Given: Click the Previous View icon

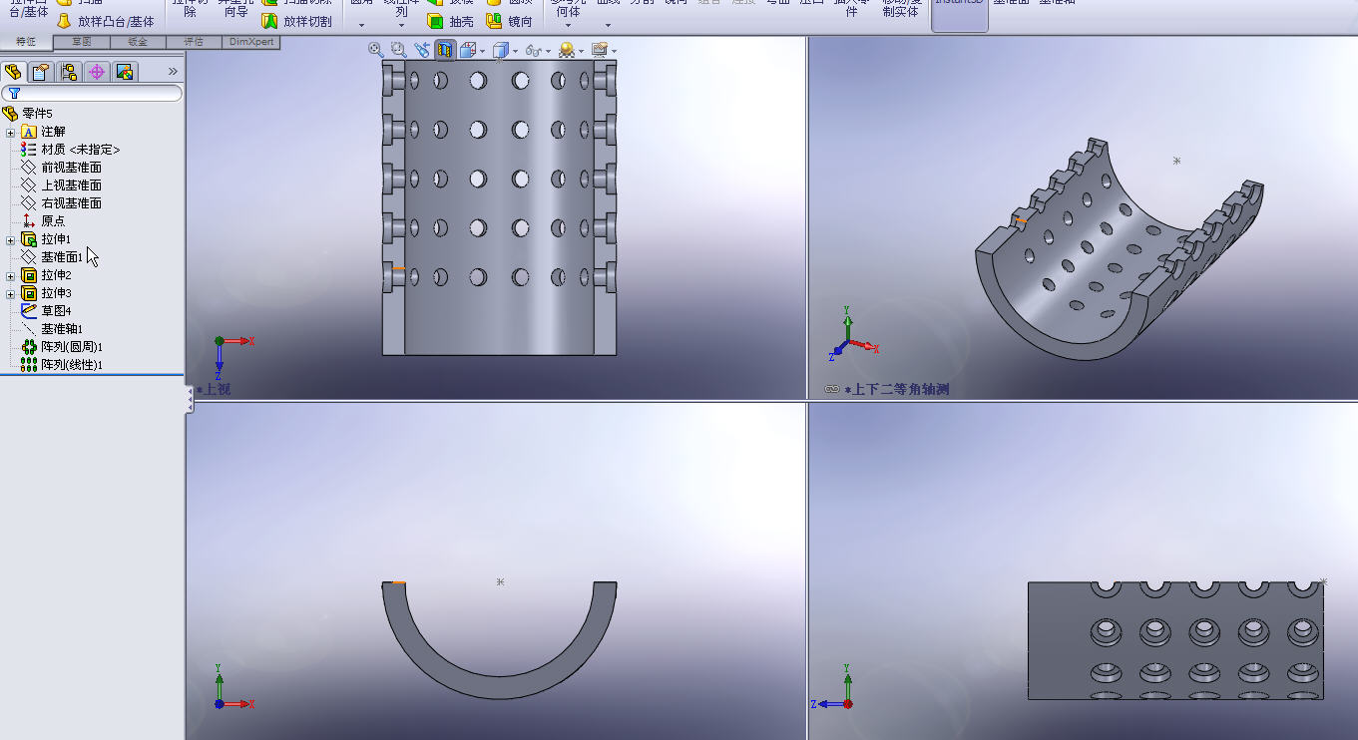Looking at the screenshot, I should [x=422, y=49].
